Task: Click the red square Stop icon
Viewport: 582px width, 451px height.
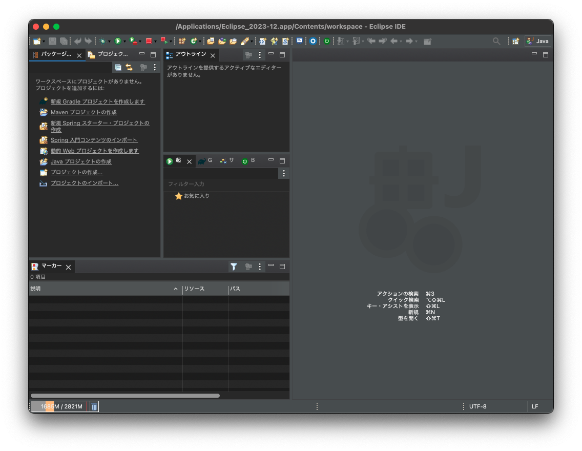Action: tap(149, 41)
